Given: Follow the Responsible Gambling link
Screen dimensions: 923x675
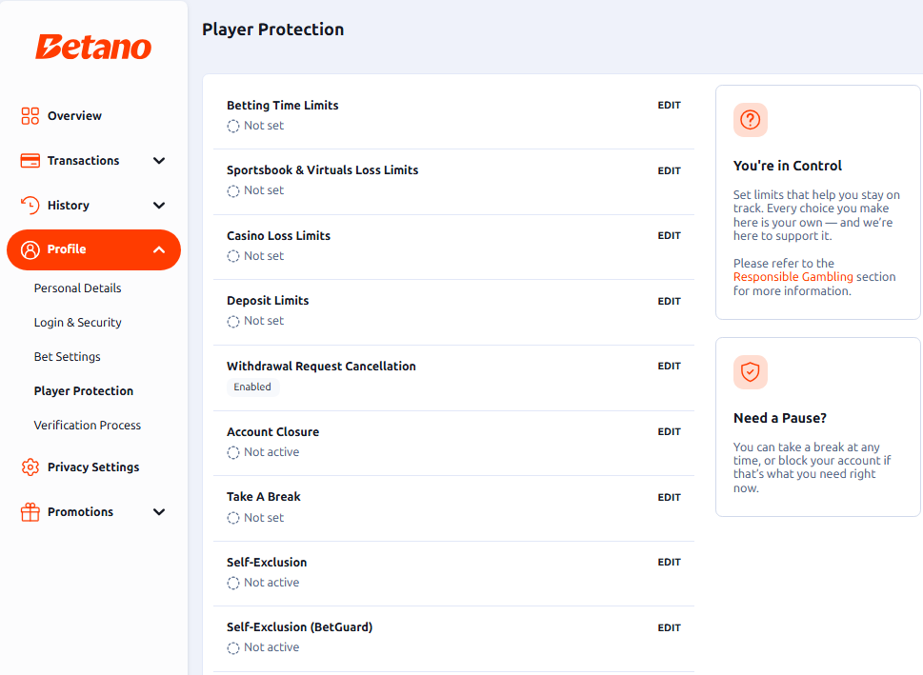Looking at the screenshot, I should pyautogui.click(x=793, y=277).
